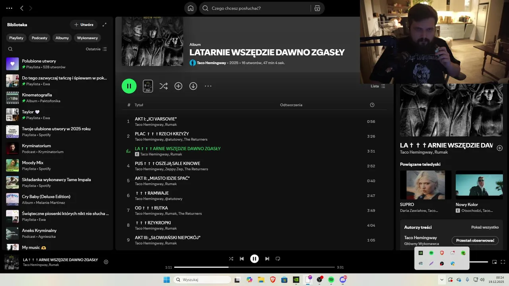Play the track † † † RZYKROPKI

click(254, 225)
